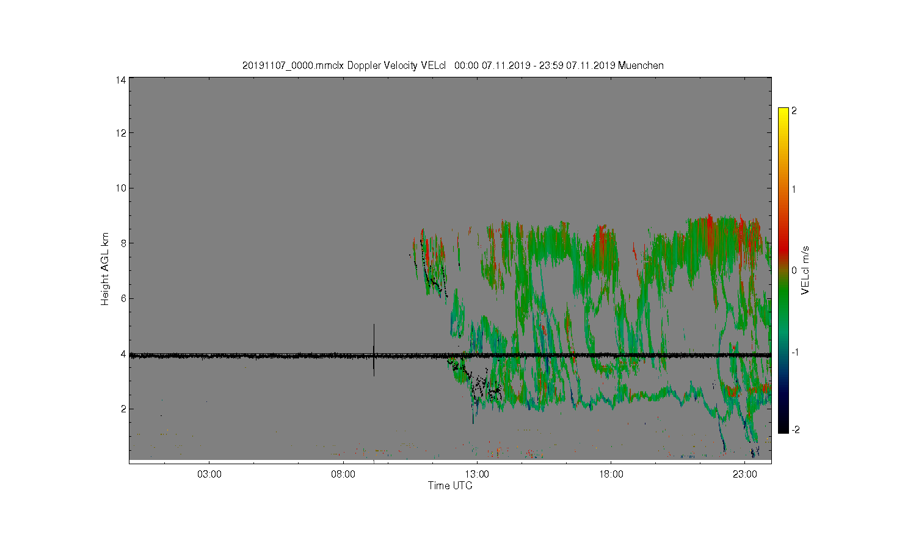Click the 18:00 time axis label

pos(611,474)
